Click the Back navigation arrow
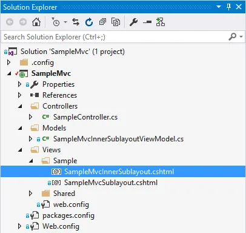The image size is (246, 233). point(10,22)
